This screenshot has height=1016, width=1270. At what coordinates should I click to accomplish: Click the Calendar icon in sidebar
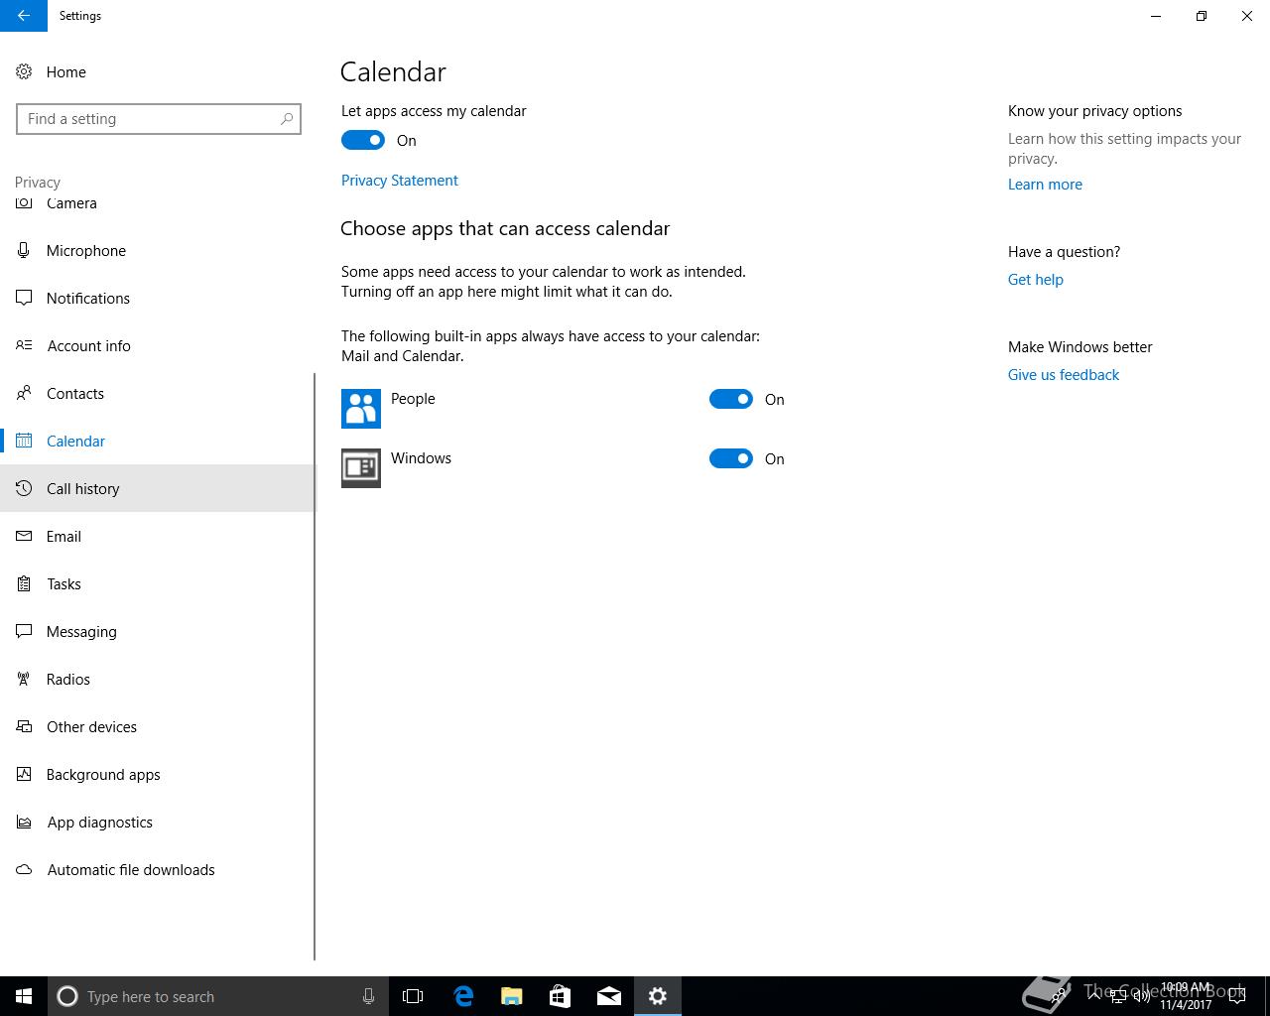click(24, 441)
